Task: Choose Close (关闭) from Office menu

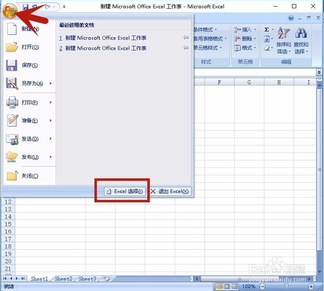Action: pyautogui.click(x=29, y=176)
